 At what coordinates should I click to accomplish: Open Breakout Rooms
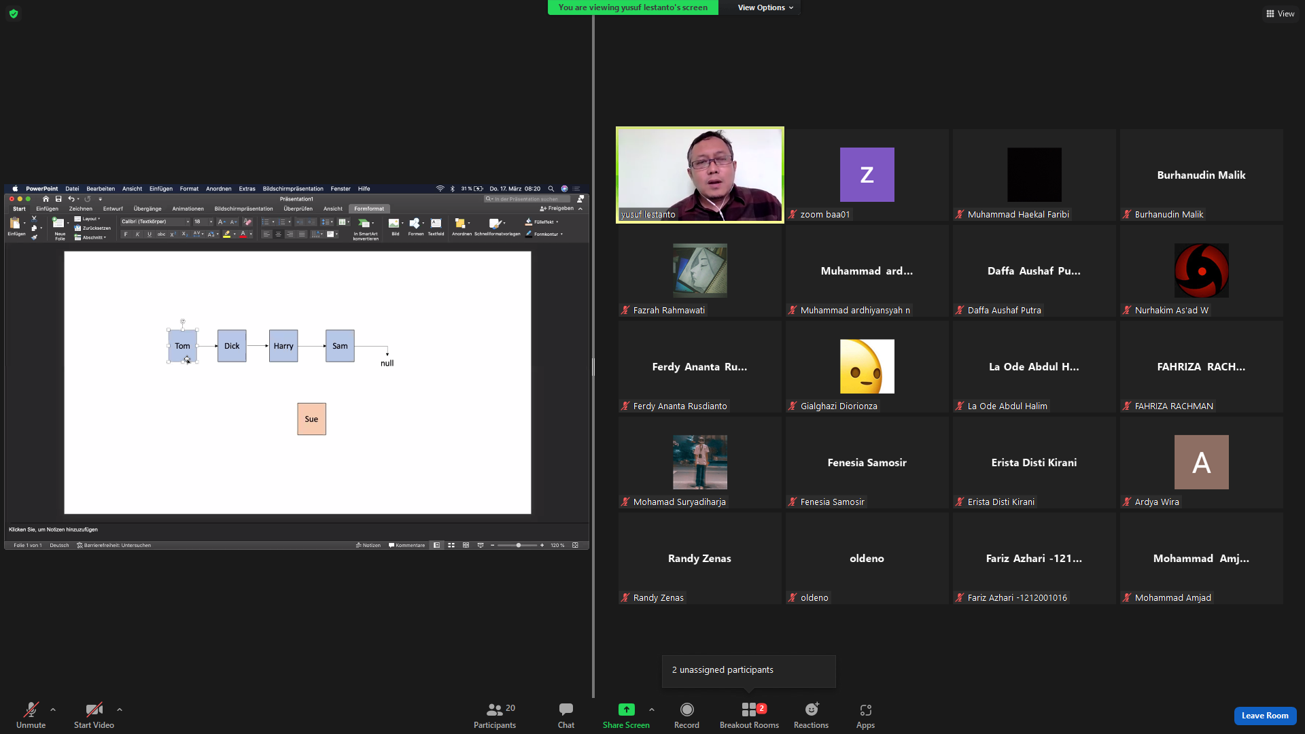click(x=749, y=716)
